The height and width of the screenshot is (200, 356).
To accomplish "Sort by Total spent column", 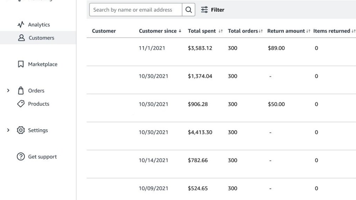I will (x=205, y=31).
